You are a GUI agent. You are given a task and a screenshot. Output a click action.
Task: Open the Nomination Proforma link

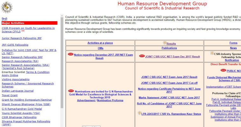pos(110,100)
